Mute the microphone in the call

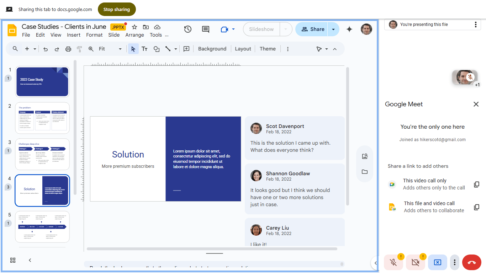pos(393,262)
